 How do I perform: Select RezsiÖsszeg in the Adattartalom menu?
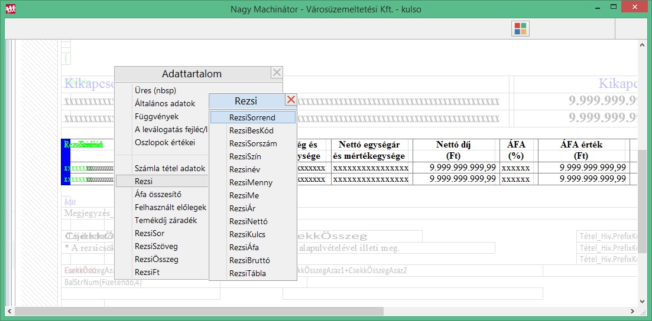156,259
